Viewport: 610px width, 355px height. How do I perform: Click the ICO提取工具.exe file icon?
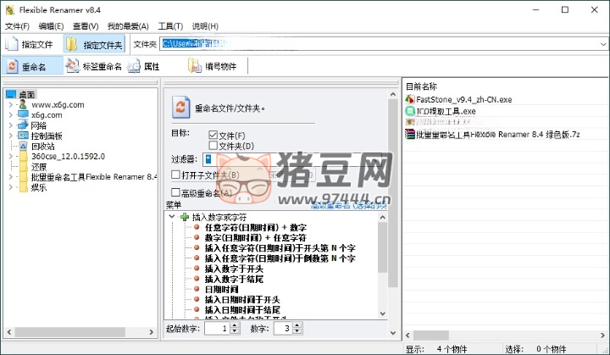pos(410,111)
